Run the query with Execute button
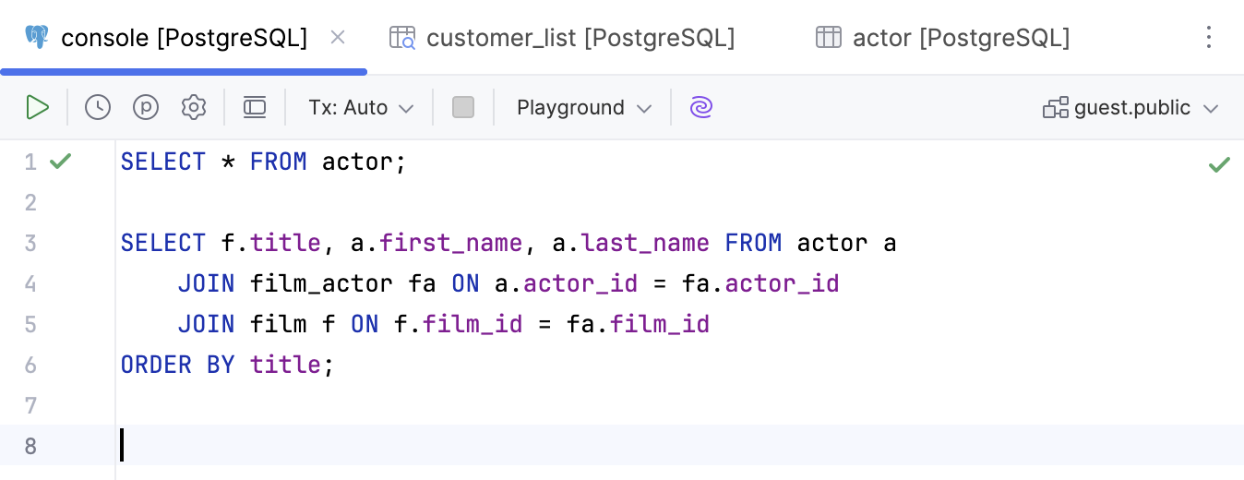Viewport: 1244px width, 480px height. coord(38,108)
